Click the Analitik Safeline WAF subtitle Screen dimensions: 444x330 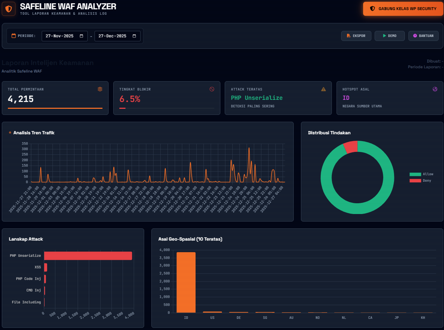22,71
